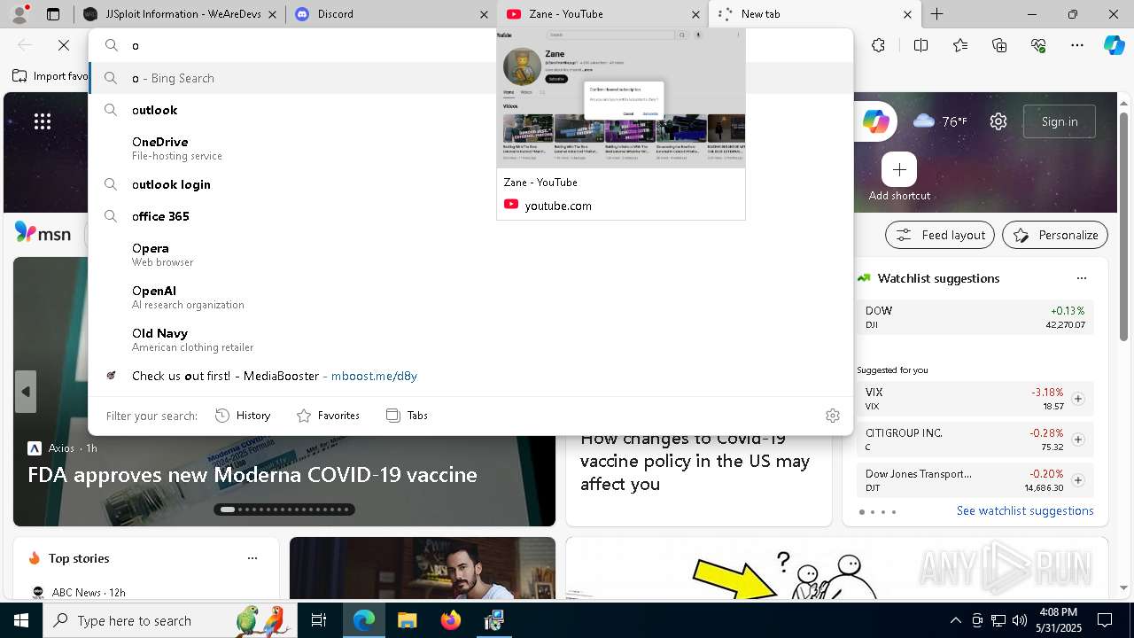
Task: Open the Favorites star icon
Action: [x=960, y=45]
